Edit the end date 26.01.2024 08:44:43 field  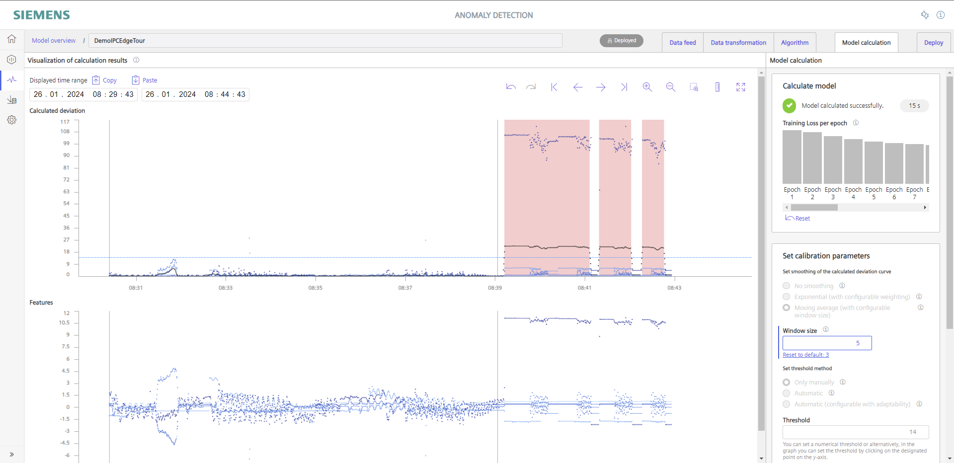tap(195, 94)
